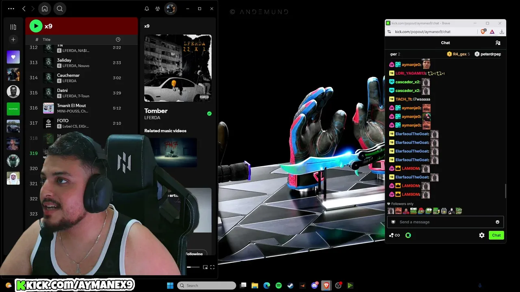
Task: Open peterdrpep leaderboard entry
Action: pos(488,54)
